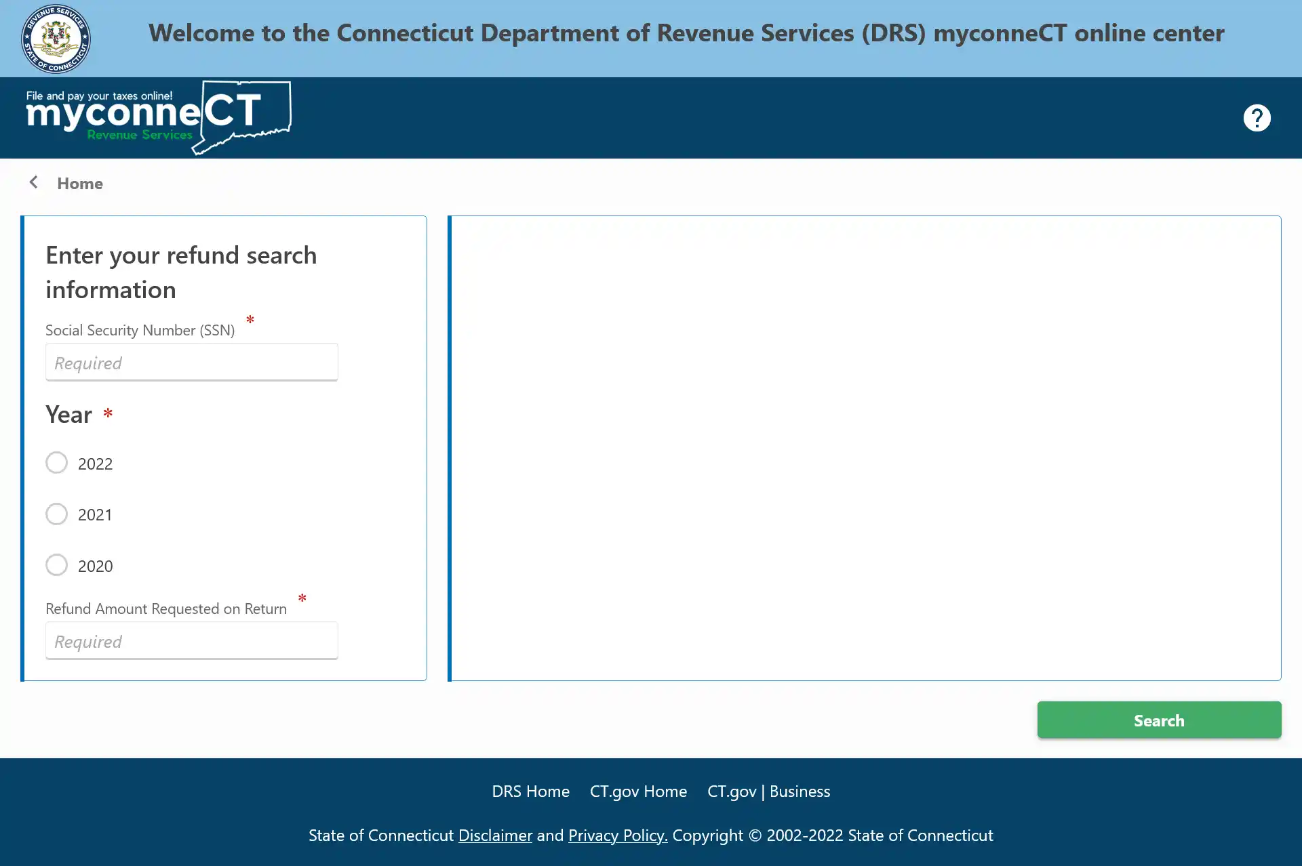
Task: Go back using the Home link
Action: (x=80, y=183)
